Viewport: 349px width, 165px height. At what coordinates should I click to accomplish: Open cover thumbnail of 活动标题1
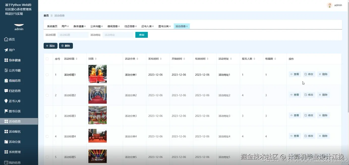pyautogui.click(x=98, y=74)
